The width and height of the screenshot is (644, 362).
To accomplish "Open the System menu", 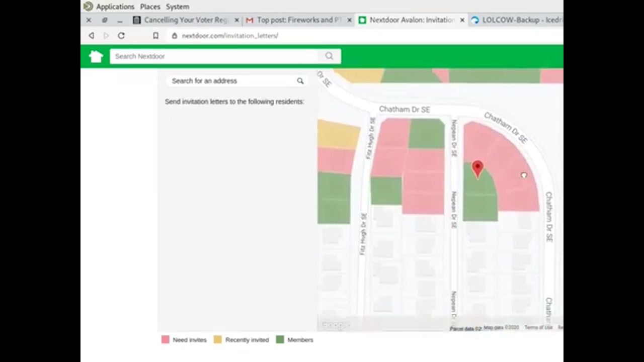I will pos(178,7).
